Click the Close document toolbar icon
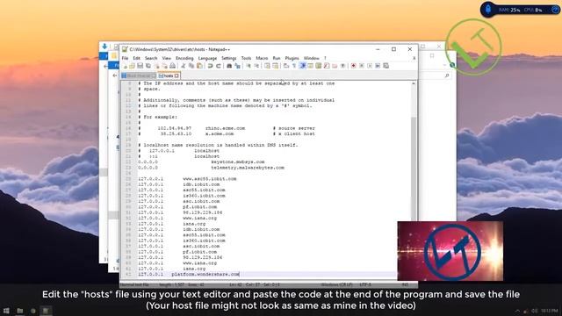The height and width of the screenshot is (316, 562). click(156, 66)
